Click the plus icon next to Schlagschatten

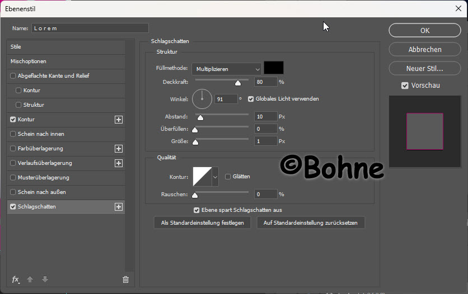118,207
